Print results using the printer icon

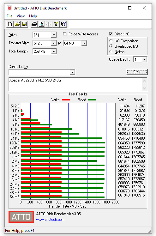[x=34, y=24]
